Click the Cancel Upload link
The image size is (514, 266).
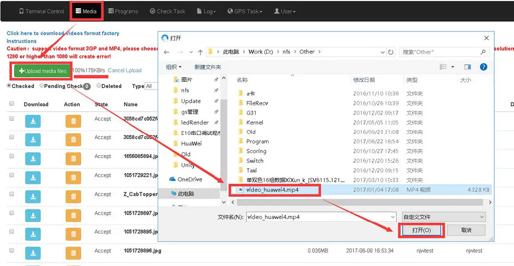coord(125,70)
